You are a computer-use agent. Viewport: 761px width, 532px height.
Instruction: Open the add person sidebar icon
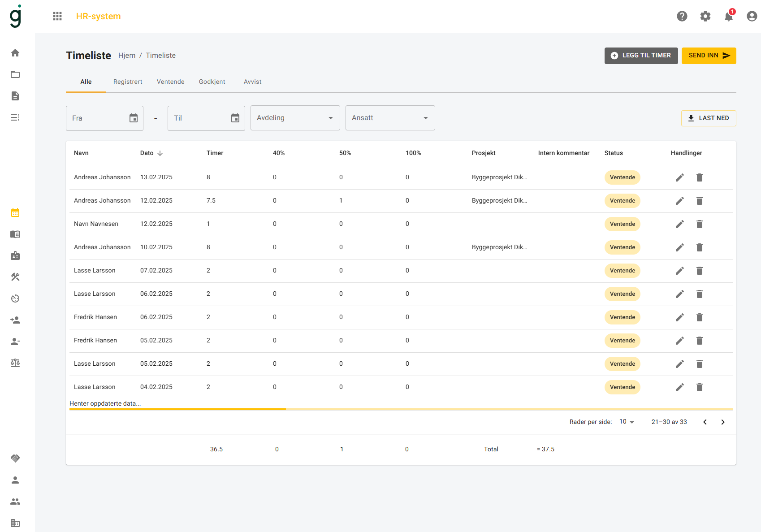tap(15, 320)
